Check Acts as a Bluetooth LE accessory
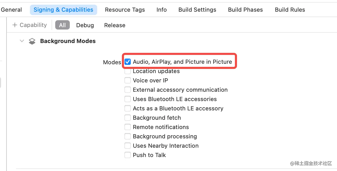Image resolution: width=337 pixels, height=171 pixels. click(x=128, y=108)
